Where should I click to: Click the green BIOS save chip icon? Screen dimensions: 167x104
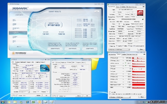(143, 19)
